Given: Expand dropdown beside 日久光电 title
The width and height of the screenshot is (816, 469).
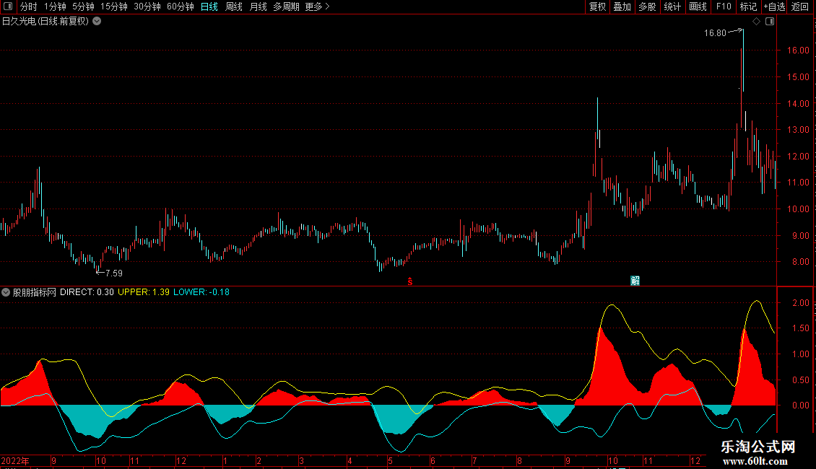Looking at the screenshot, I should (x=97, y=22).
